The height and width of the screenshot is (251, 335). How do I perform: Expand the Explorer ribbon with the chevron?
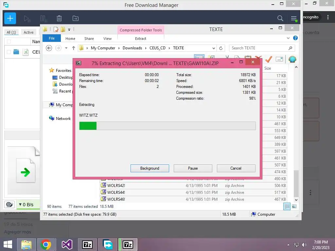[x=288, y=38]
